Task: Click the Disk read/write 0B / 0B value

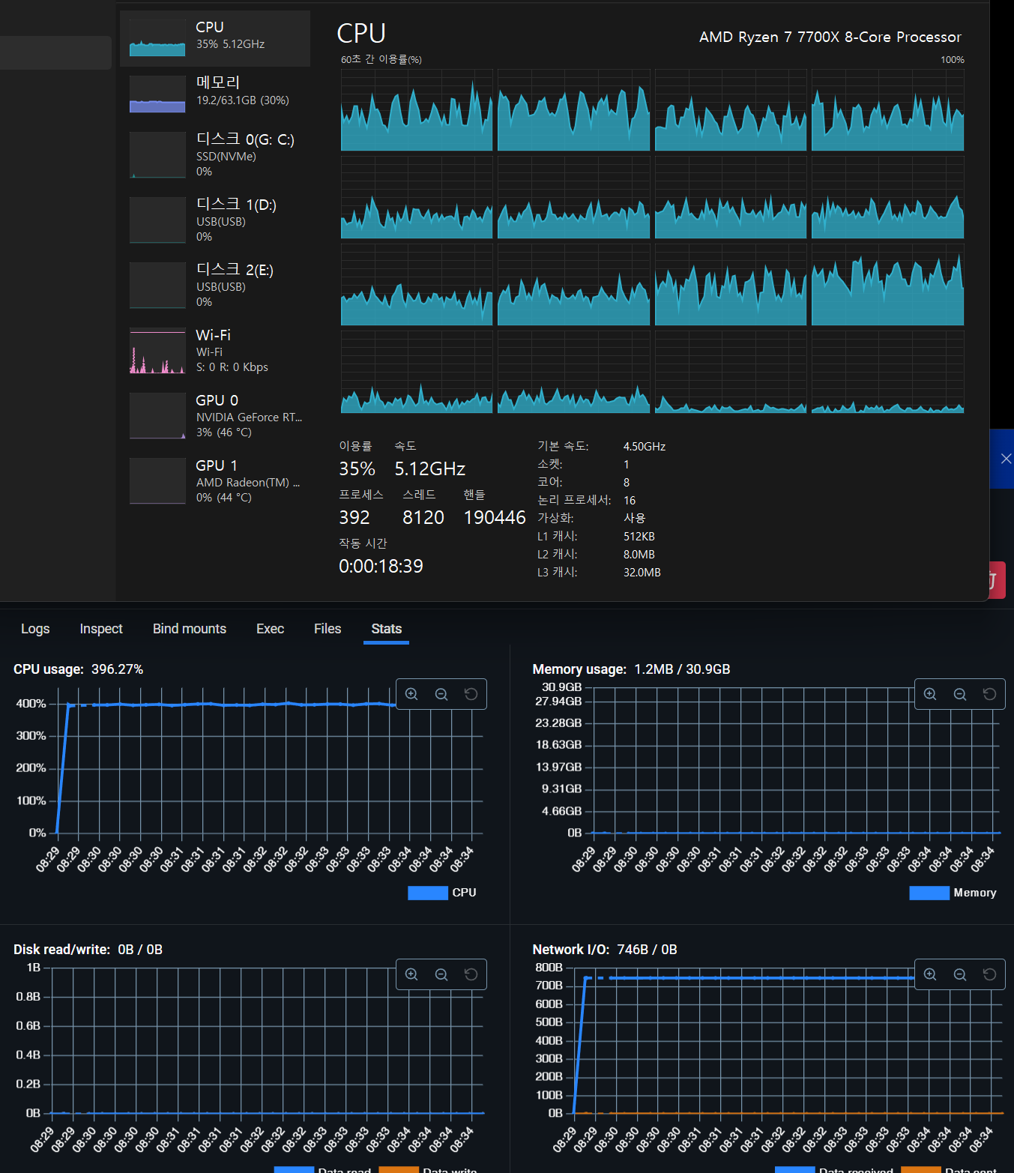Action: 140,950
